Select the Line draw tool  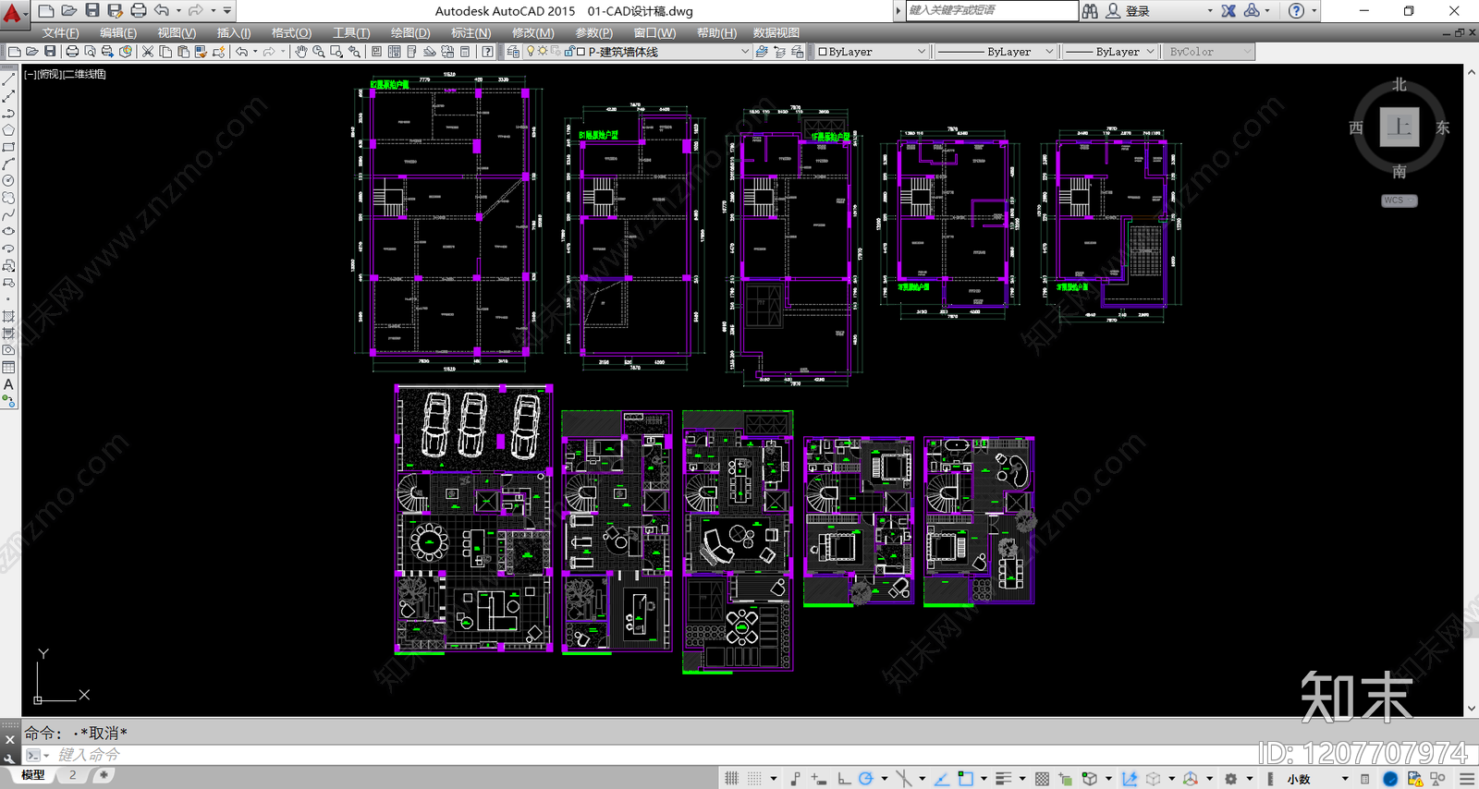(8, 79)
